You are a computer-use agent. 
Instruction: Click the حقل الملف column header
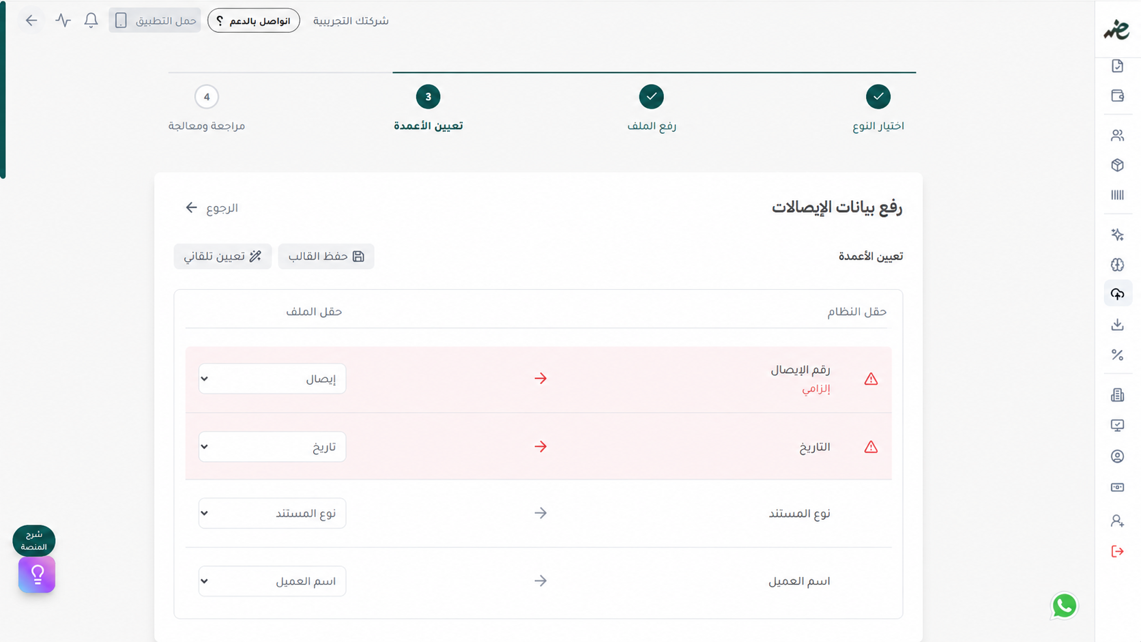tap(314, 312)
